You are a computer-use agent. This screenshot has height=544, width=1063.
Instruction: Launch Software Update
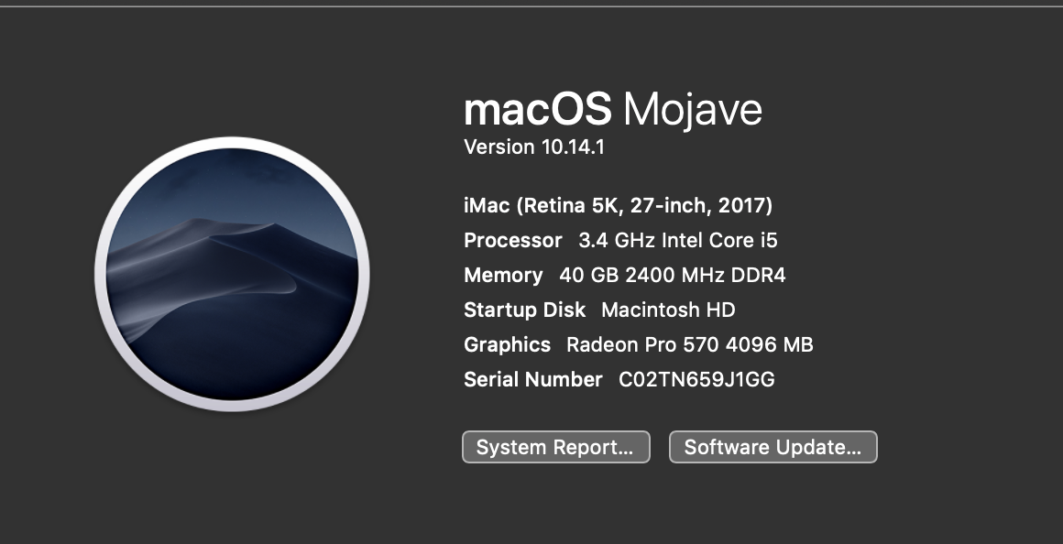coord(773,447)
